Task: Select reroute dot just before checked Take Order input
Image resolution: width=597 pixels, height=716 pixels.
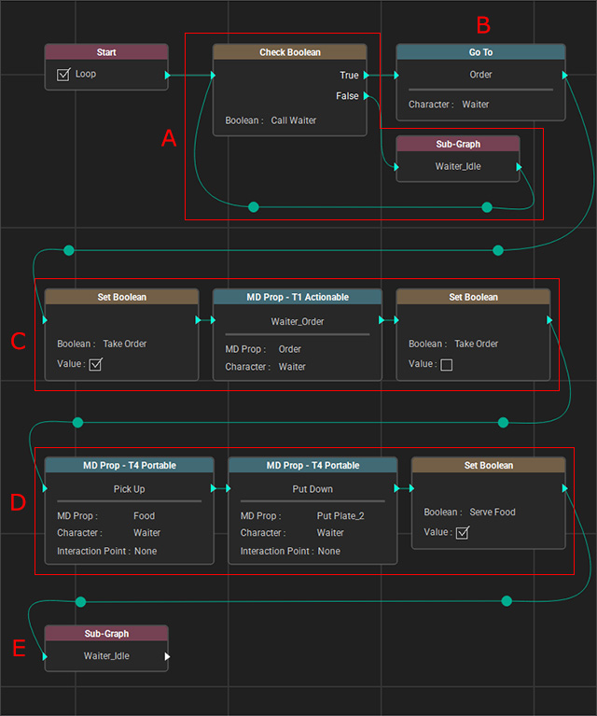Action: tap(69, 250)
